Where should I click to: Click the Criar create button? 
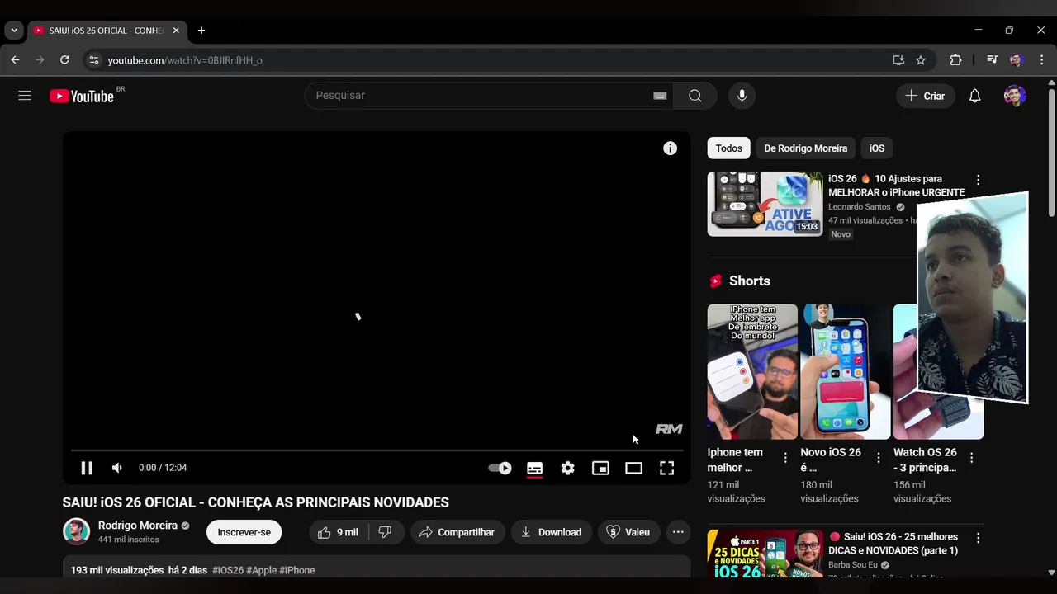pyautogui.click(x=925, y=96)
